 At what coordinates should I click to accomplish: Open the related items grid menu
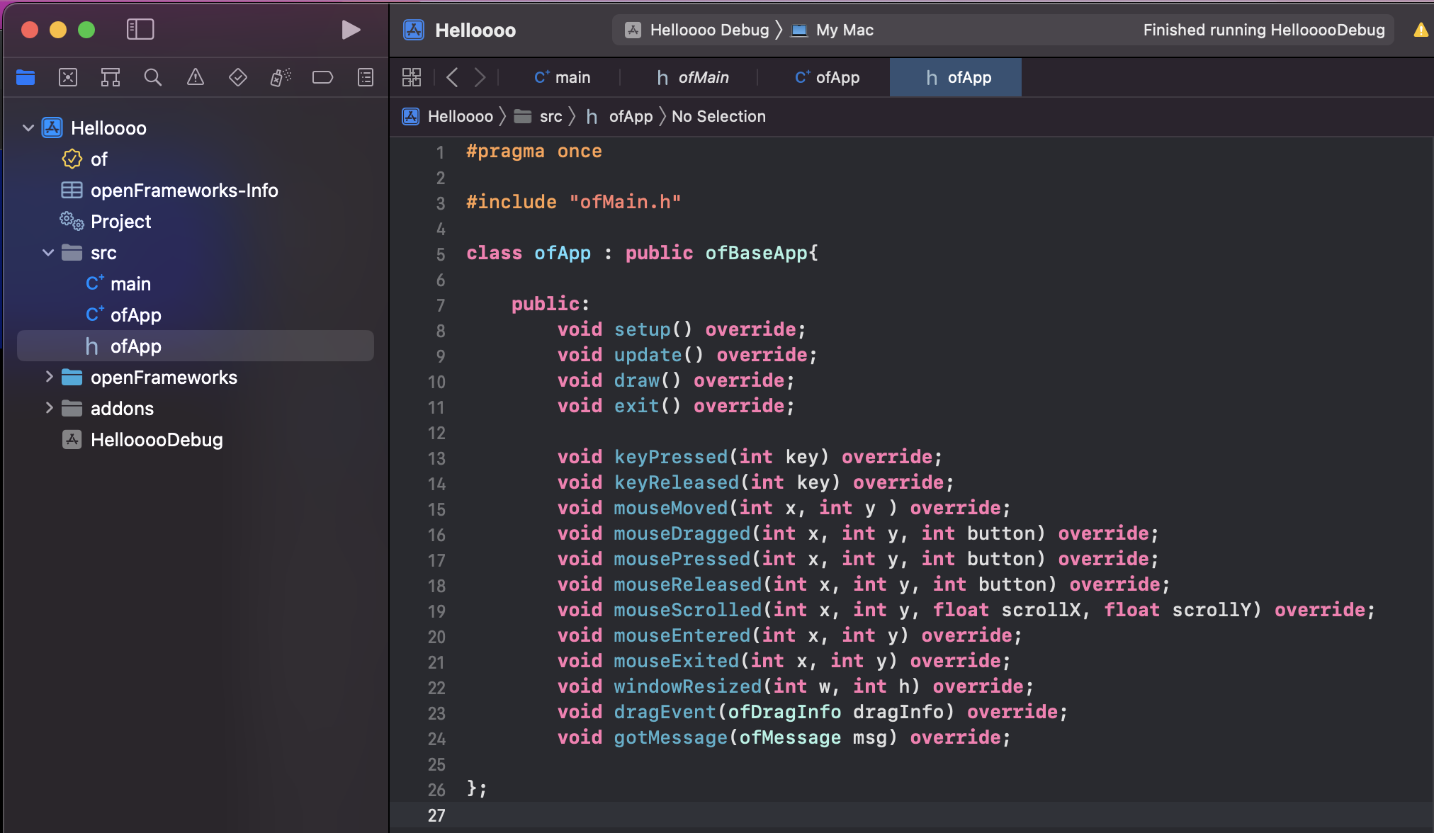pos(412,77)
